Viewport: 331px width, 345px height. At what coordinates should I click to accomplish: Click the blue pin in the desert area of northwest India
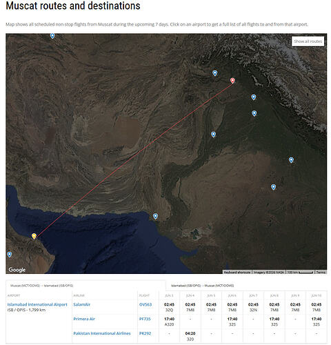(273, 187)
